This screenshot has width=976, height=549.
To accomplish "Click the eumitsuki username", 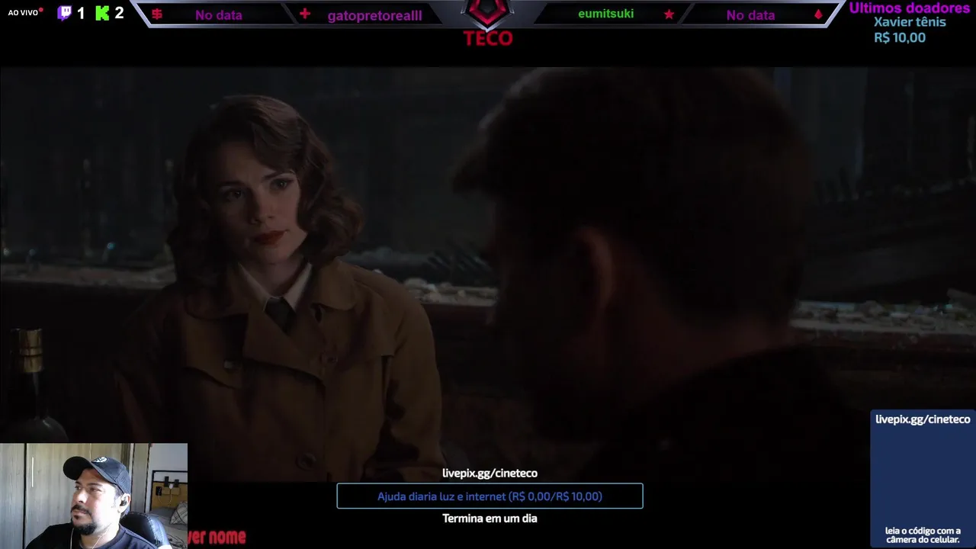I will coord(605,14).
